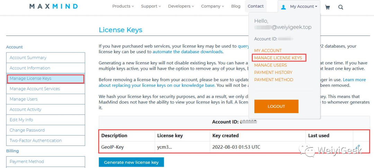This screenshot has width=374, height=168.
Task: Choose PAYMENT HISTORY from account menu
Action: click(x=273, y=72)
